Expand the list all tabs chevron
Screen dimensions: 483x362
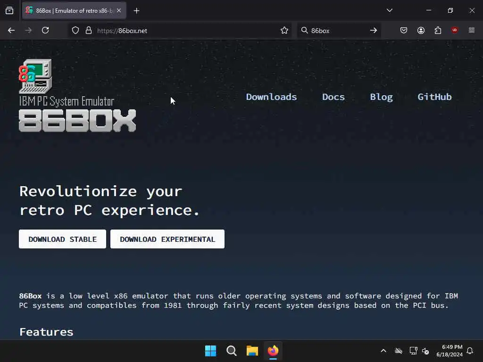(389, 10)
